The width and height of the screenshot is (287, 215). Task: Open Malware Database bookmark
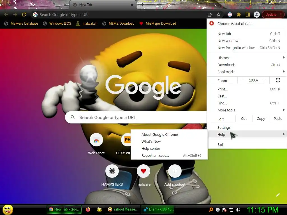tap(21, 24)
